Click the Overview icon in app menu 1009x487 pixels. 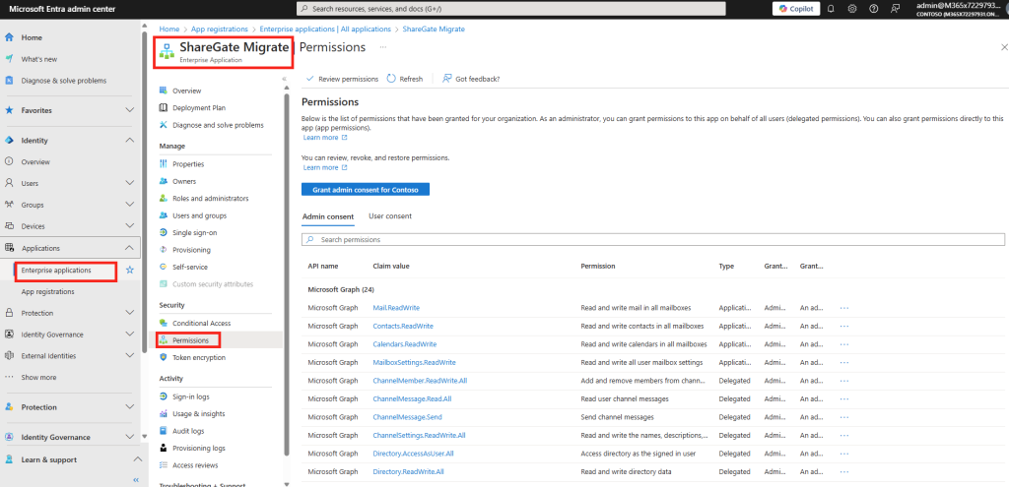[x=164, y=91]
